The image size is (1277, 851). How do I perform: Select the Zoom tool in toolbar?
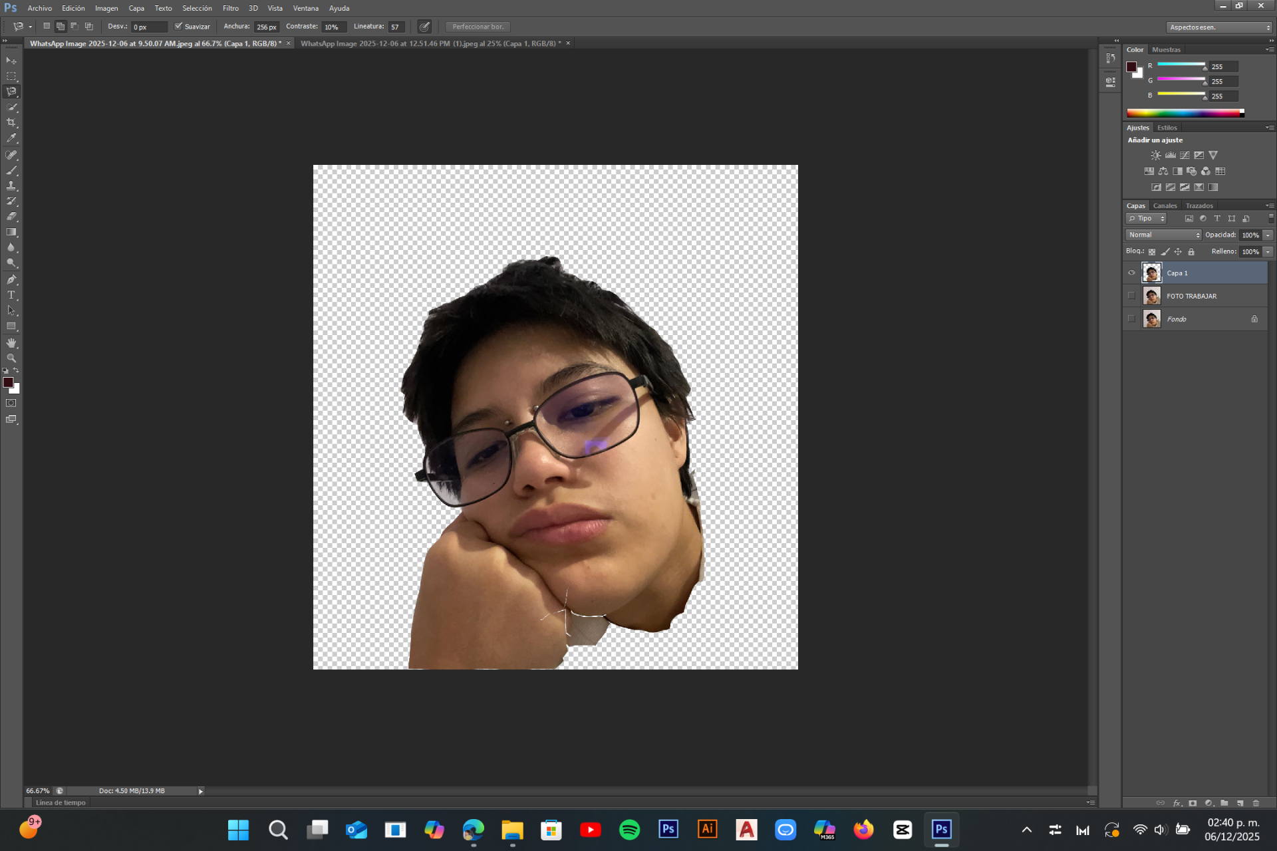[11, 358]
